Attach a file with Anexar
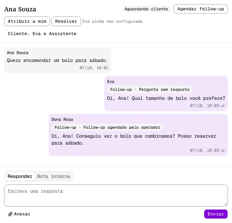The image size is (232, 223). [x=19, y=214]
